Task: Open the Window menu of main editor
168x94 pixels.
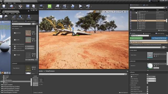Action: 10,3
